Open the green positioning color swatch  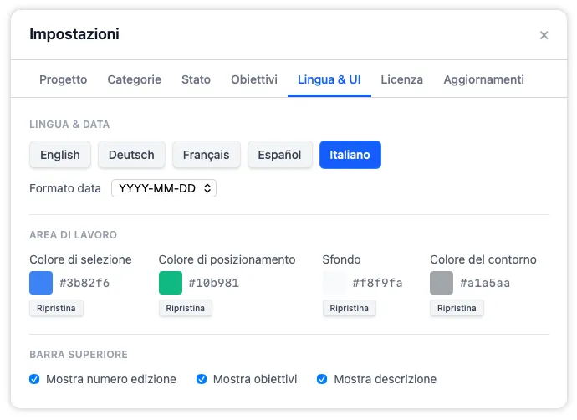pyautogui.click(x=171, y=283)
